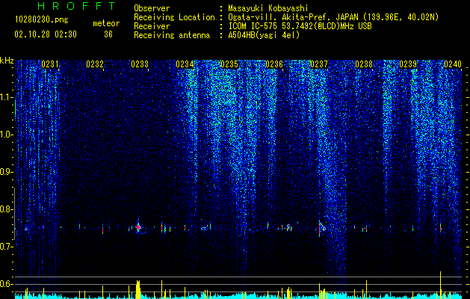Click the 1.1 frequency axis label
The height and width of the screenshot is (299, 470).
click(7, 97)
